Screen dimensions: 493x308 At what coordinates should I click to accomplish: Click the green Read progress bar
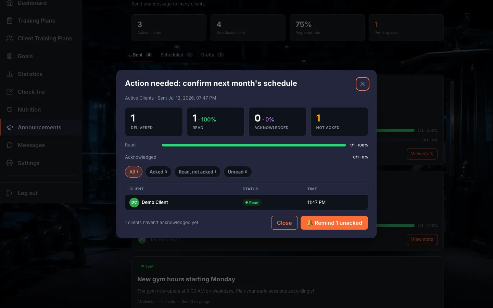[254, 145]
